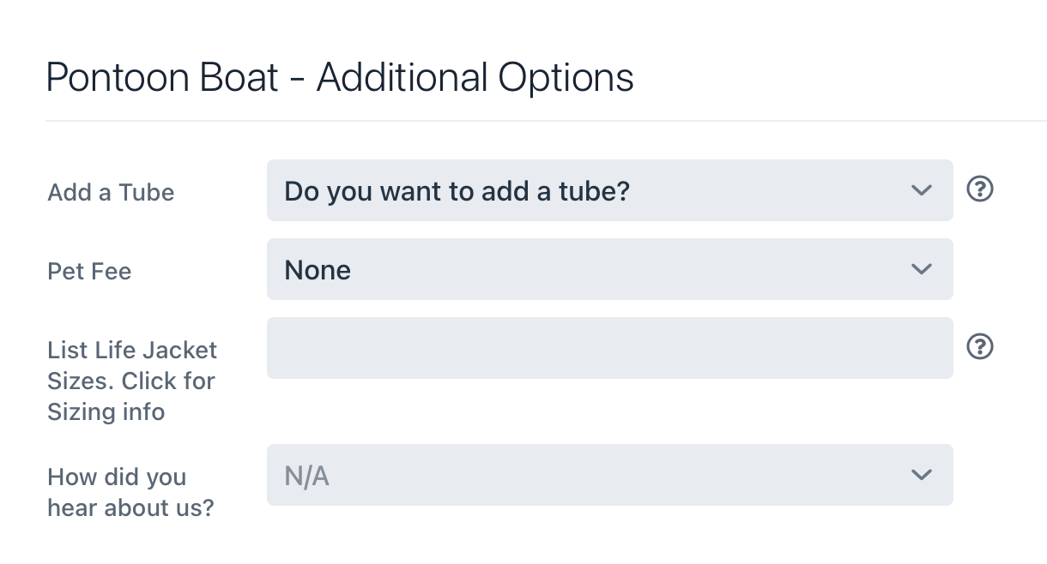The height and width of the screenshot is (564, 1047).
Task: Click the chevron arrow in Pet Fee dropdown
Action: click(922, 269)
